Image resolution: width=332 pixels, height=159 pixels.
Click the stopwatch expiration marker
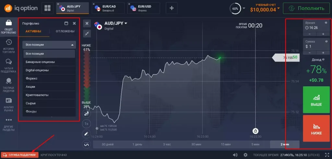click(x=255, y=131)
